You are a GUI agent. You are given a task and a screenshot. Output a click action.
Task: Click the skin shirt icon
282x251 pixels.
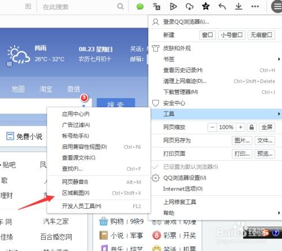click(x=156, y=49)
